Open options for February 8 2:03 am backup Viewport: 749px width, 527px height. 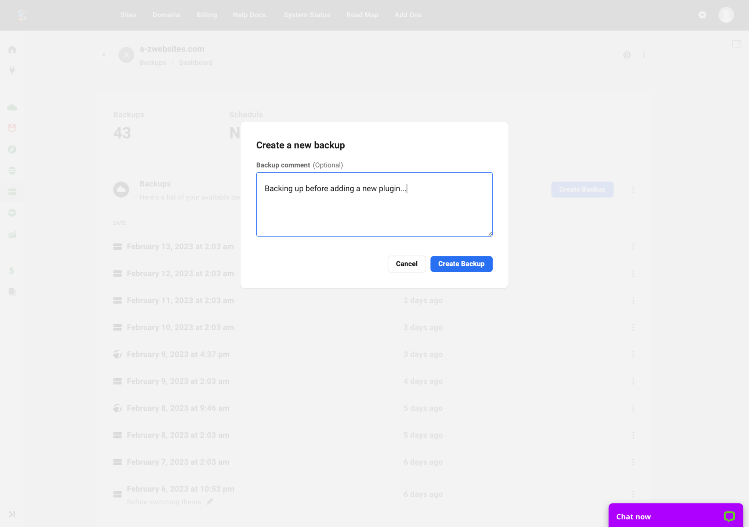pos(633,435)
